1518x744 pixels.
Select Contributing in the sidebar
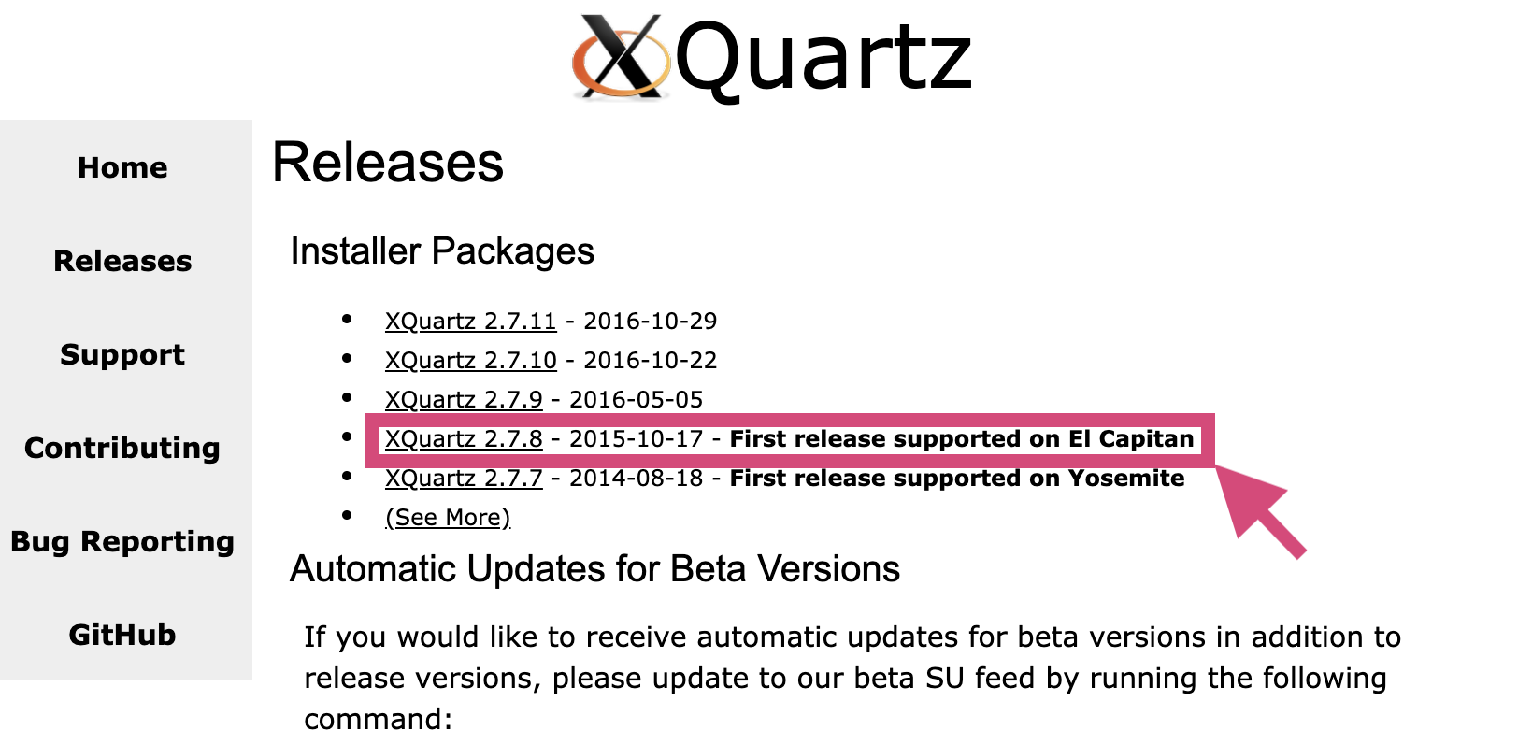[122, 449]
